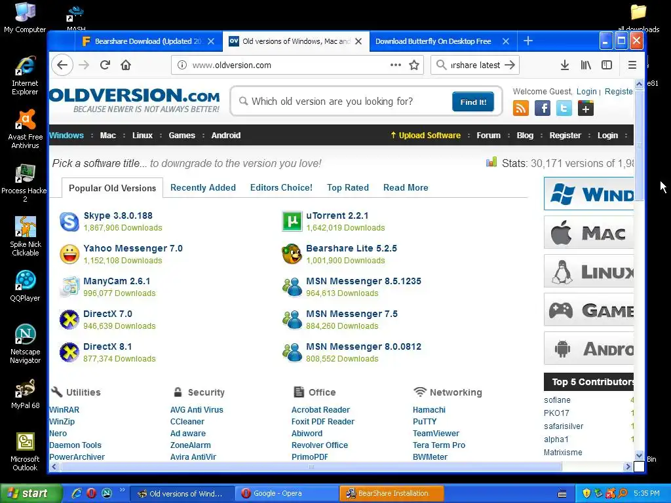The image size is (671, 503).
Task: Close the Bearshare Download tab
Action: [x=211, y=41]
